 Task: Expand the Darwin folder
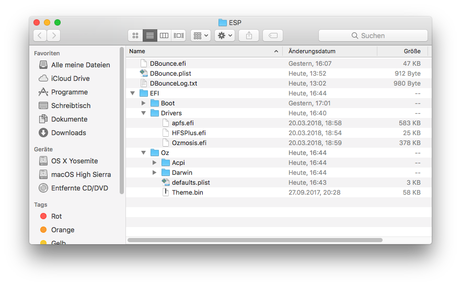click(x=154, y=173)
